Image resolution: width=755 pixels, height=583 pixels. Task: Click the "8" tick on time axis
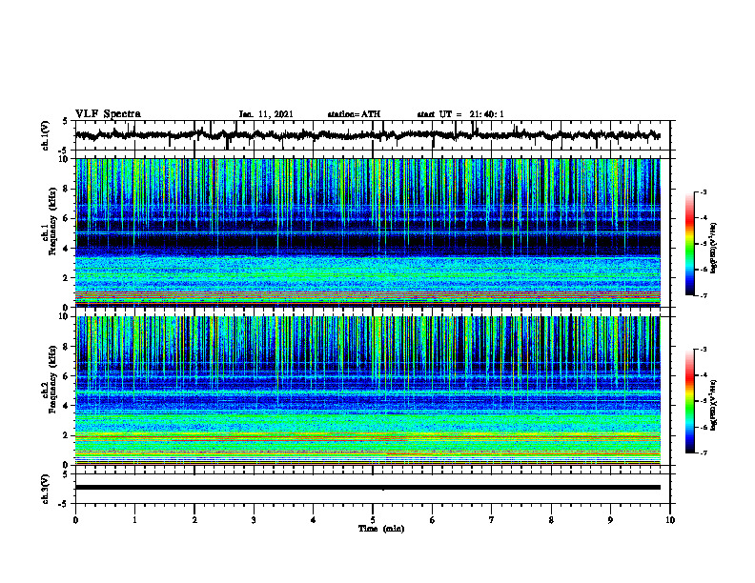(x=551, y=520)
